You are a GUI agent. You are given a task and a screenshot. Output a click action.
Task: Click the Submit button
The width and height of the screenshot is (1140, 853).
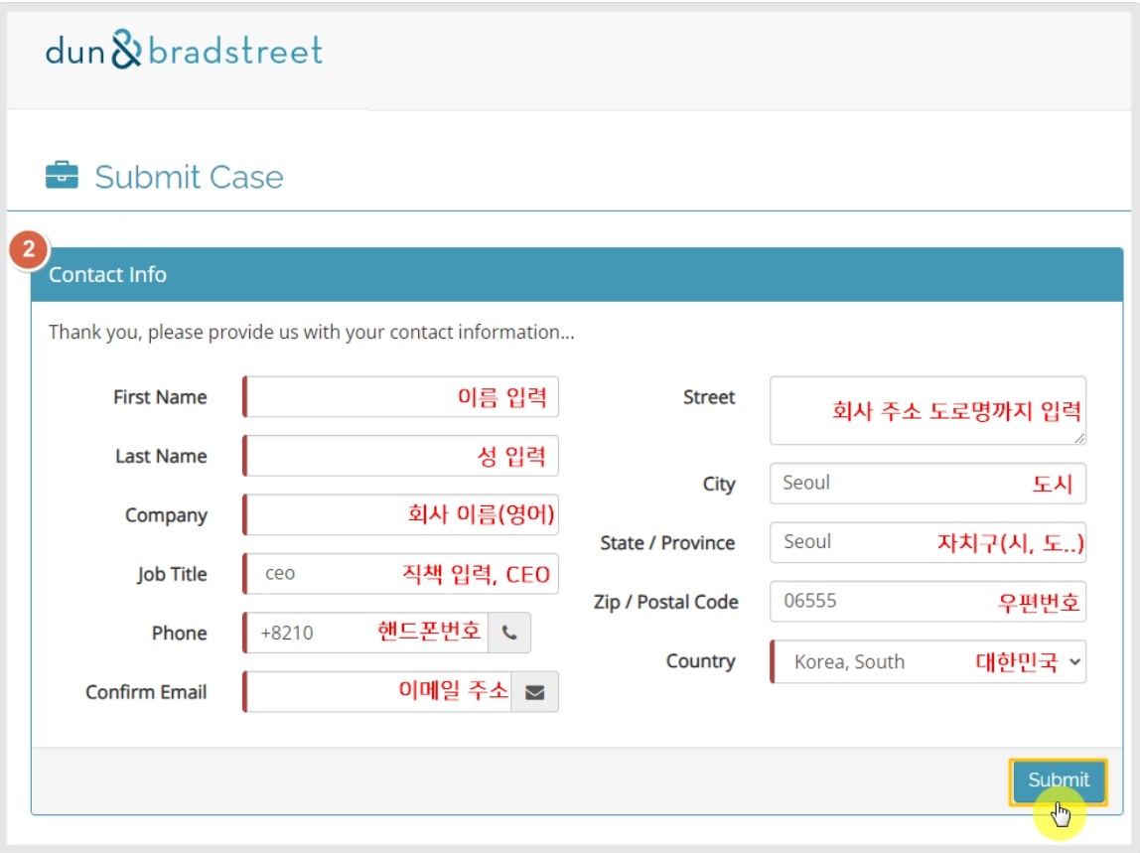(1058, 781)
